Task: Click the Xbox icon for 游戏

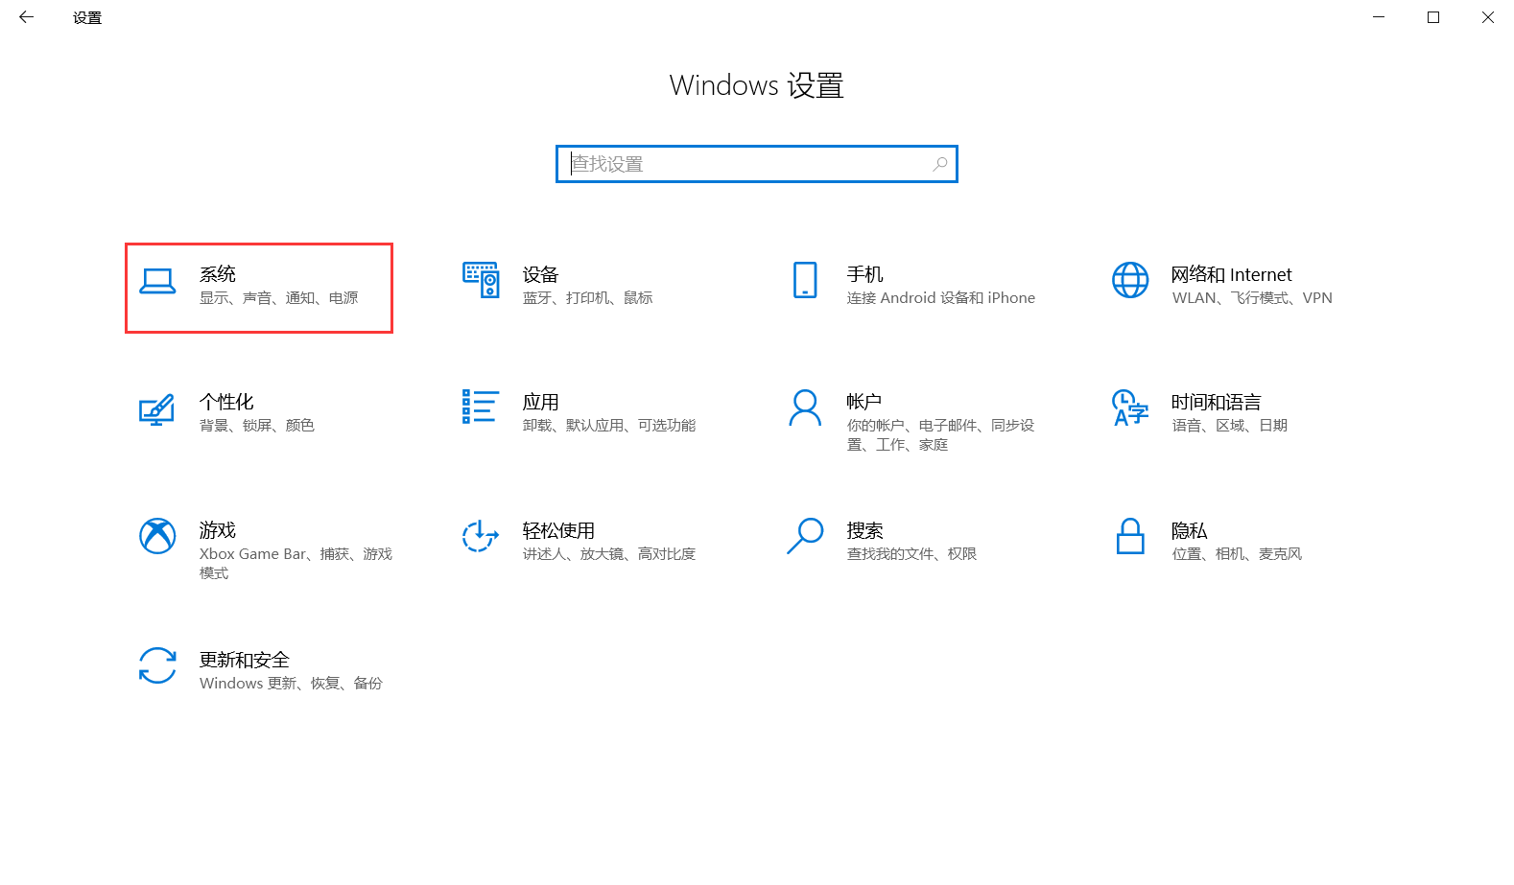Action: click(x=157, y=536)
